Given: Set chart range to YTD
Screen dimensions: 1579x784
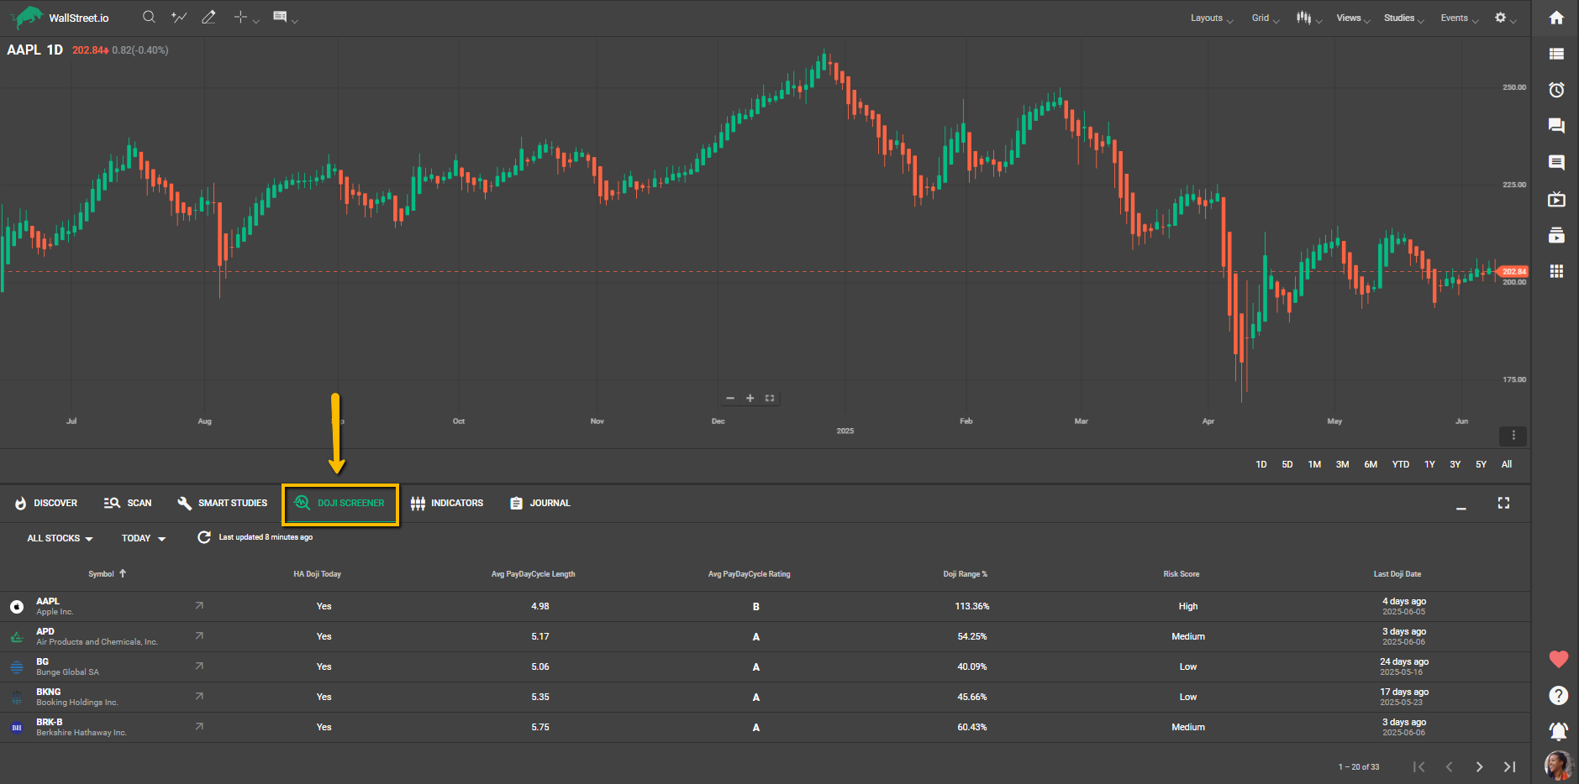Looking at the screenshot, I should [x=1400, y=464].
